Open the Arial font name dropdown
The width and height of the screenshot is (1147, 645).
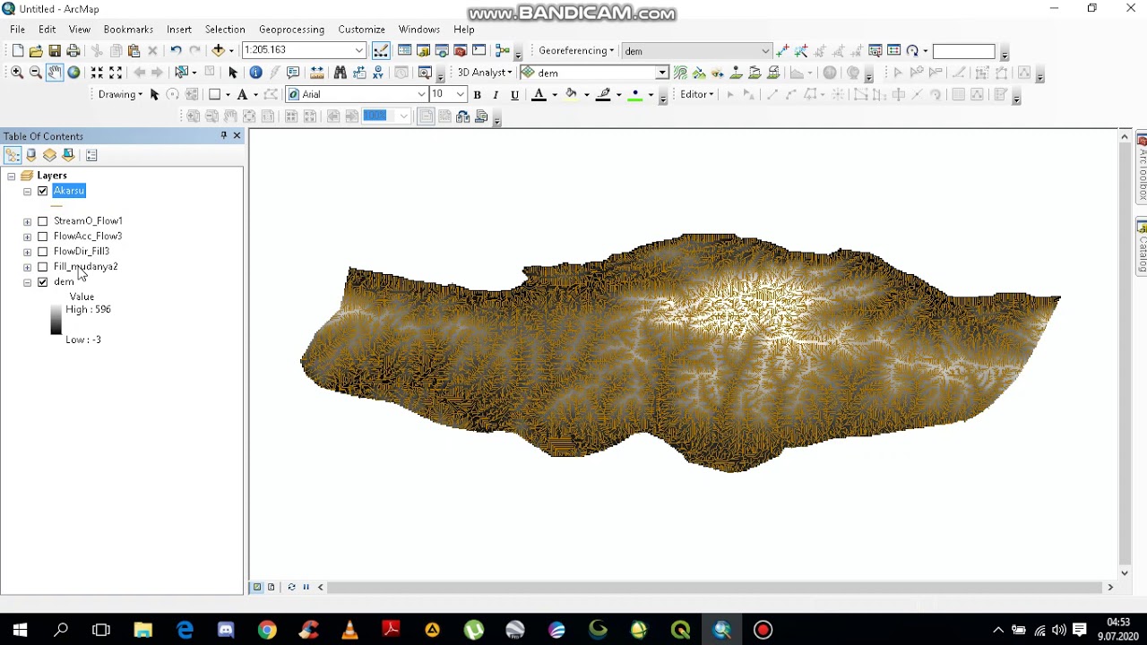pos(421,94)
